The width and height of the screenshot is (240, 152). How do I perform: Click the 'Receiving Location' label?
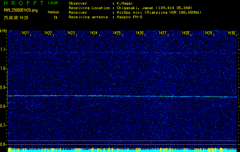(89, 8)
